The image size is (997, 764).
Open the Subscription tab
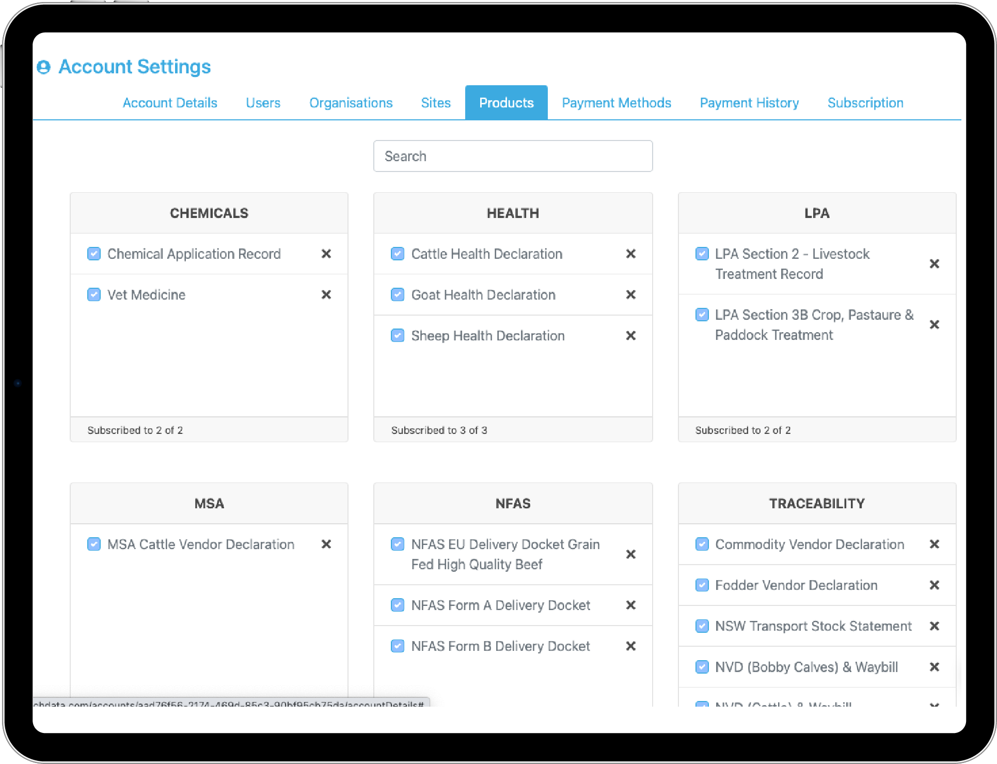click(x=865, y=103)
